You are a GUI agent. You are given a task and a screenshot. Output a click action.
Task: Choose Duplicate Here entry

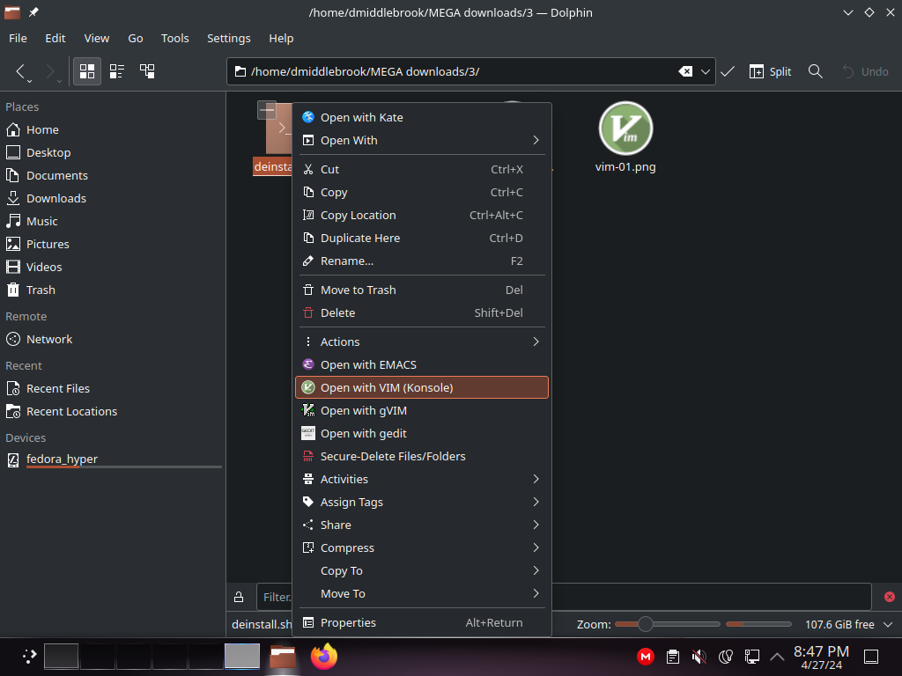(x=422, y=238)
